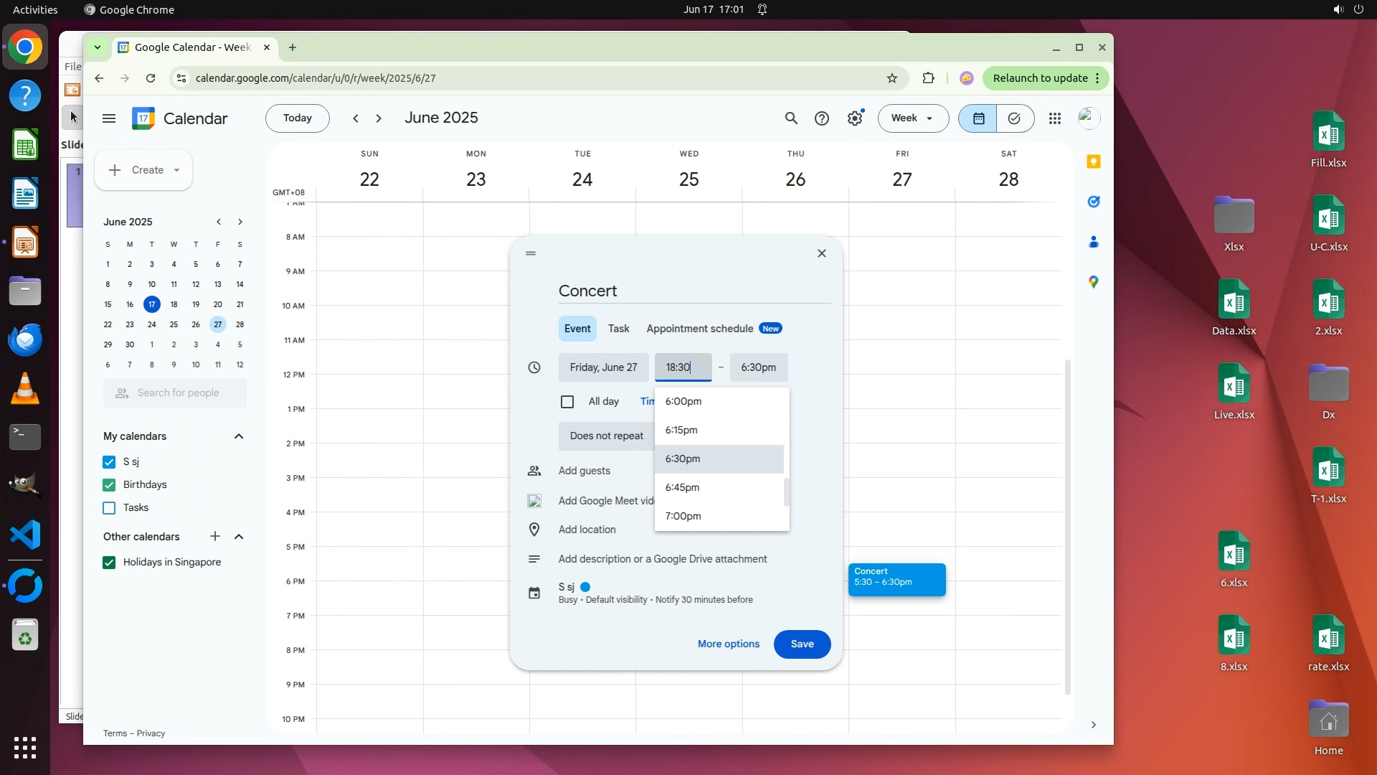Go to next week arrow
The height and width of the screenshot is (775, 1377).
pyautogui.click(x=379, y=118)
